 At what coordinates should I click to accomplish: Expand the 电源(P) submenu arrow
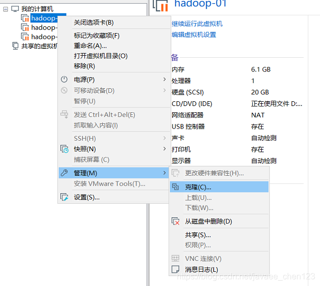165,79
